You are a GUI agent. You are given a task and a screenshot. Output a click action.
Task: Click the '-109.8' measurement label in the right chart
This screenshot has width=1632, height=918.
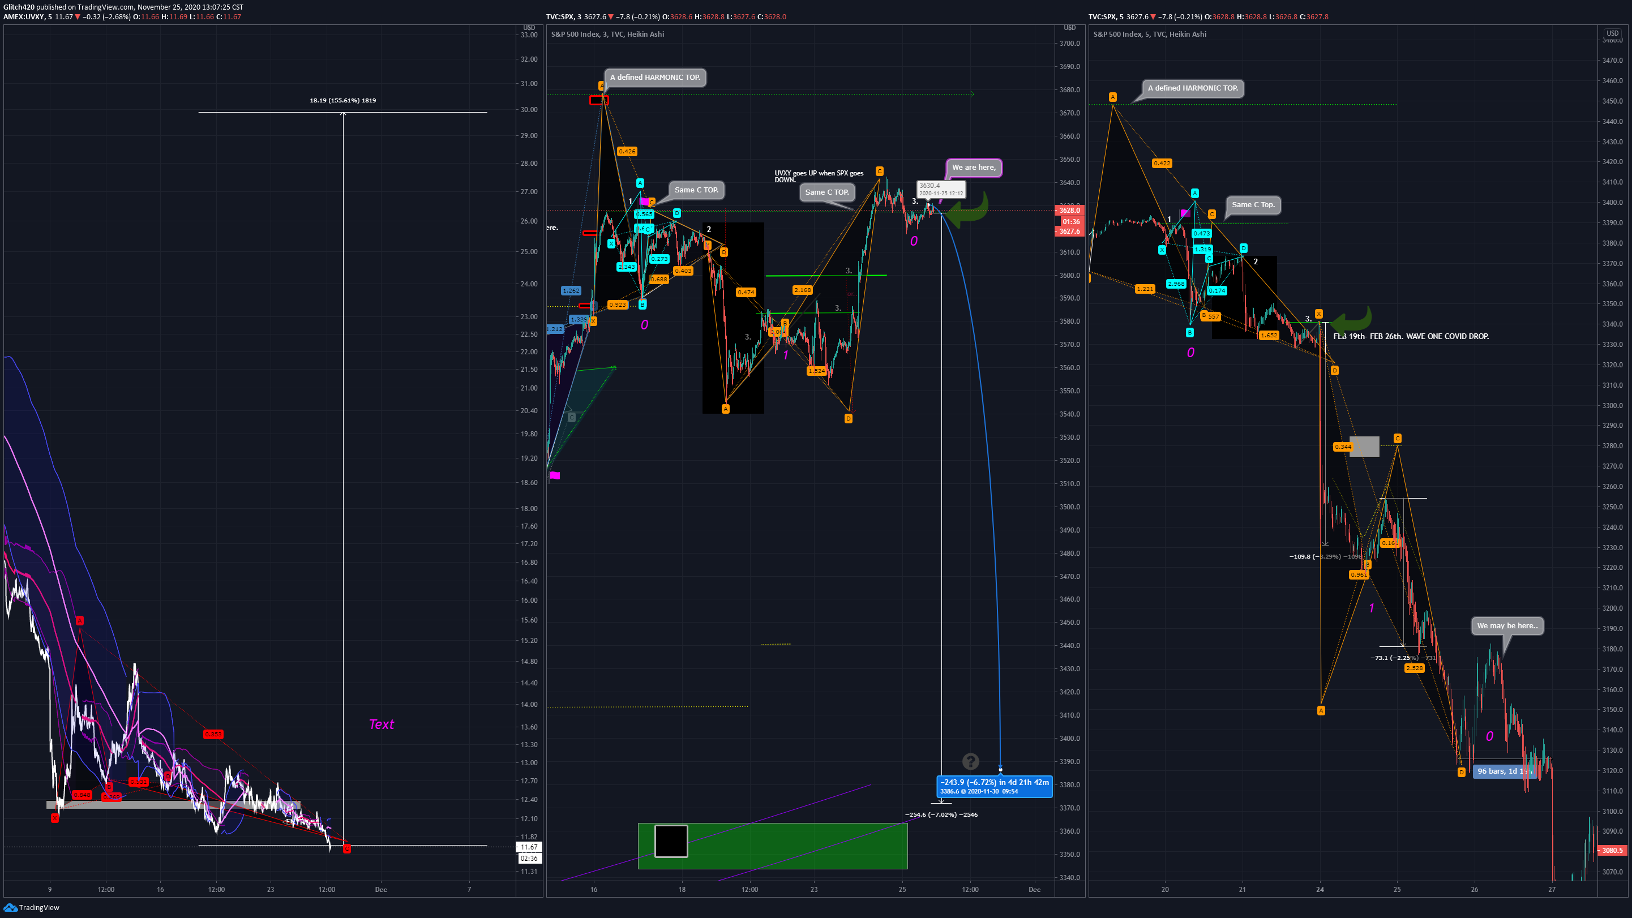pyautogui.click(x=1325, y=556)
